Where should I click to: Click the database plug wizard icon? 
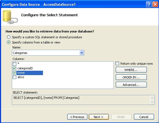10,17
